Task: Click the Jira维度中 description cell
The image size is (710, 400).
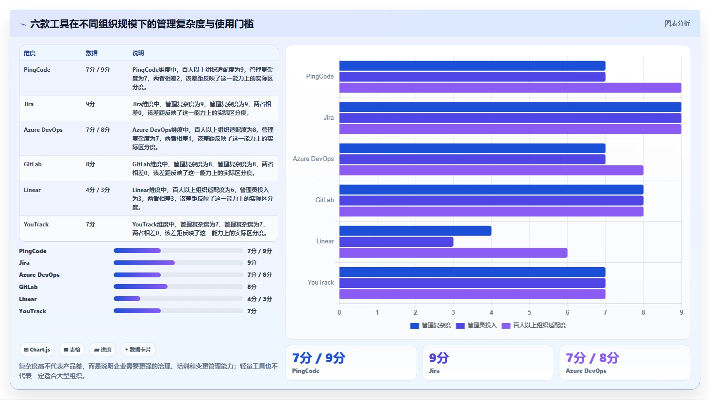Action: pos(202,109)
